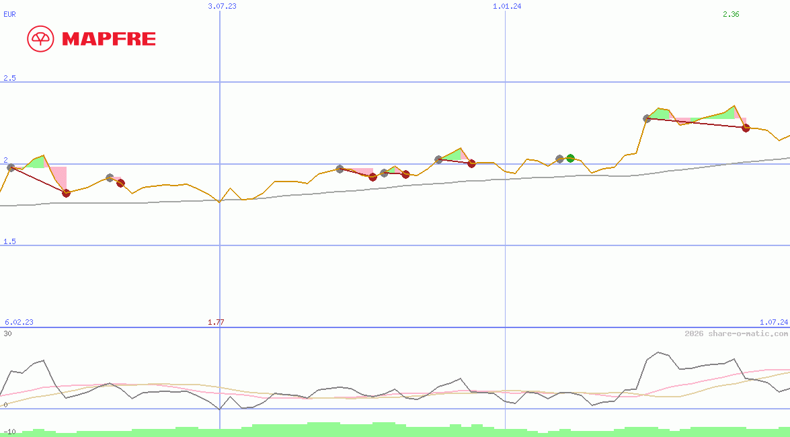Click the red 1.77 low value label

point(216,322)
